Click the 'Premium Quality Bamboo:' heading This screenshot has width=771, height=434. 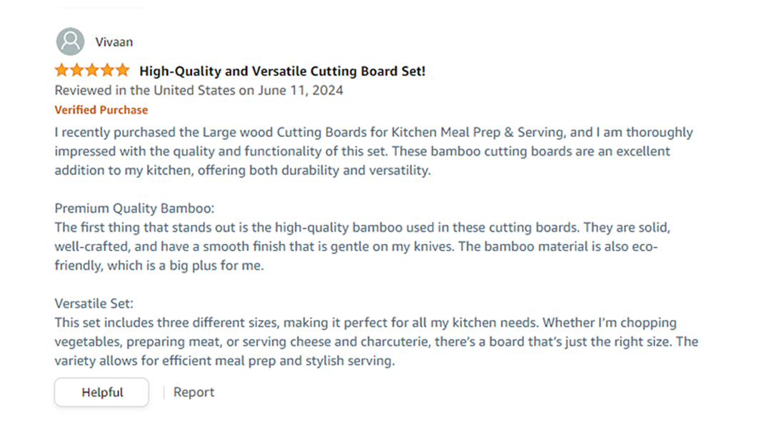(134, 208)
